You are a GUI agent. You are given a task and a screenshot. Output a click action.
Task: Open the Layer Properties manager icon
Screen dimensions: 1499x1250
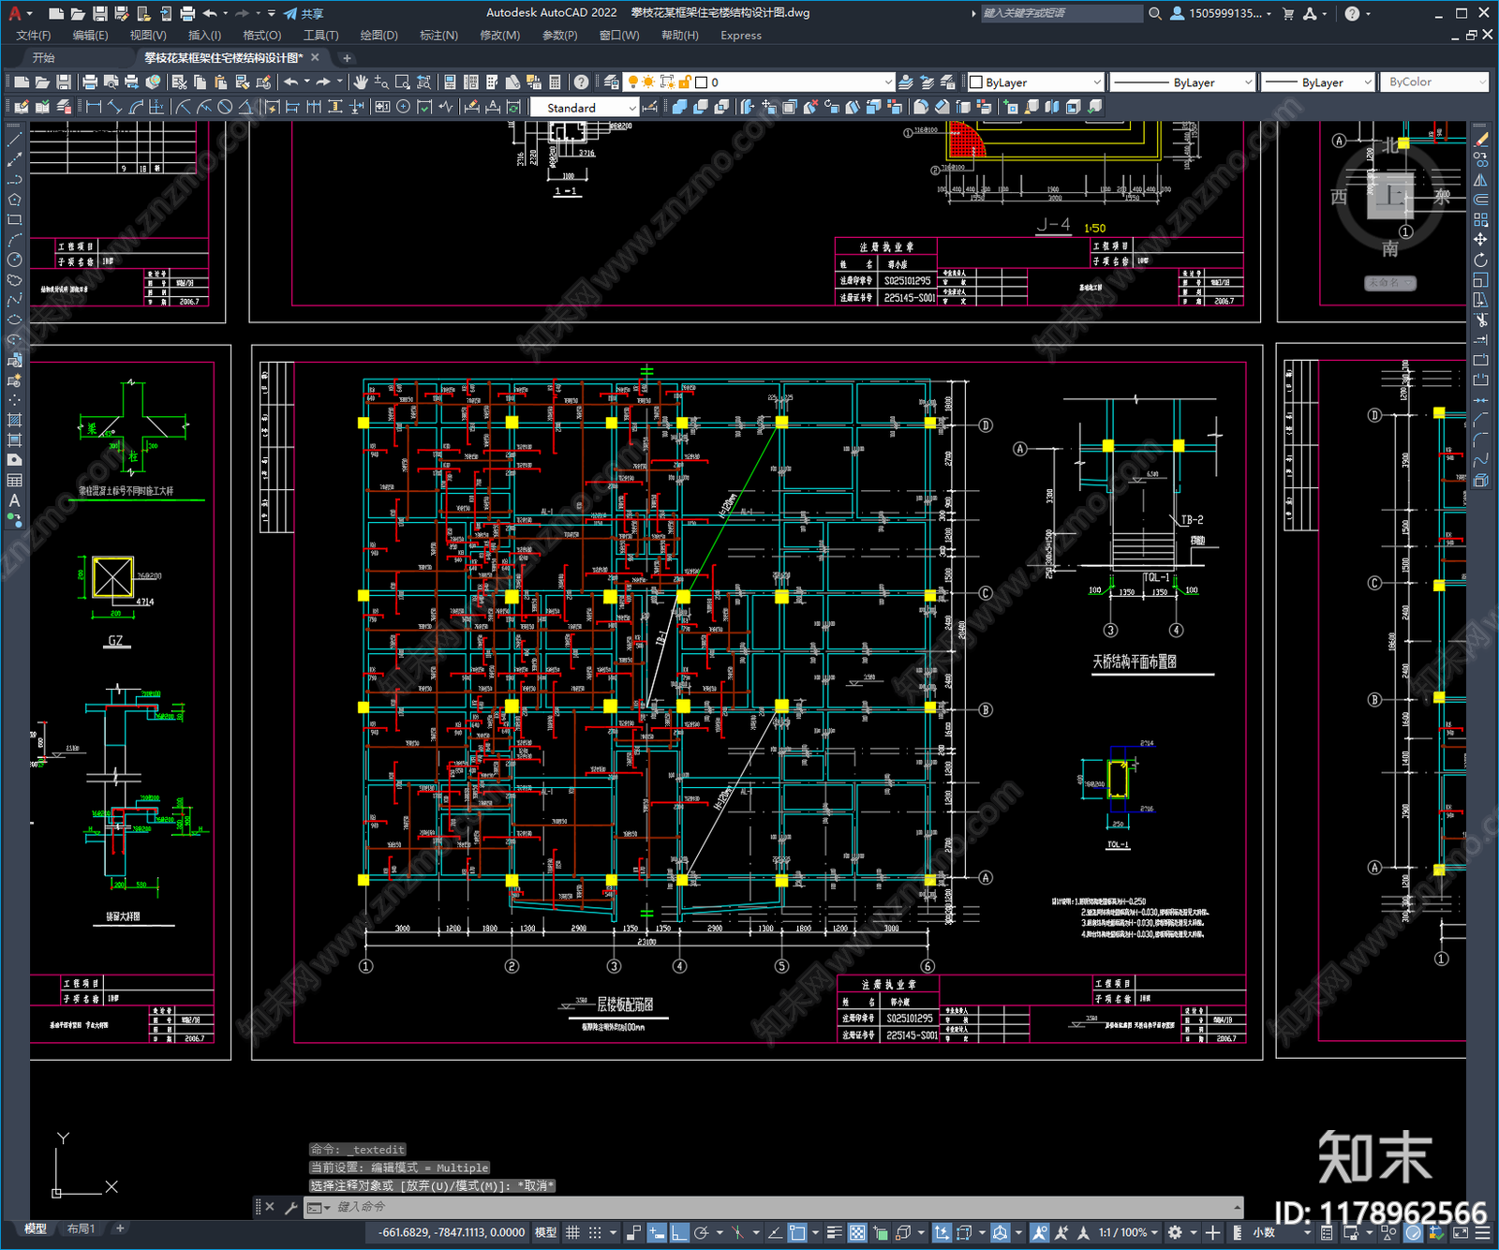click(x=612, y=82)
